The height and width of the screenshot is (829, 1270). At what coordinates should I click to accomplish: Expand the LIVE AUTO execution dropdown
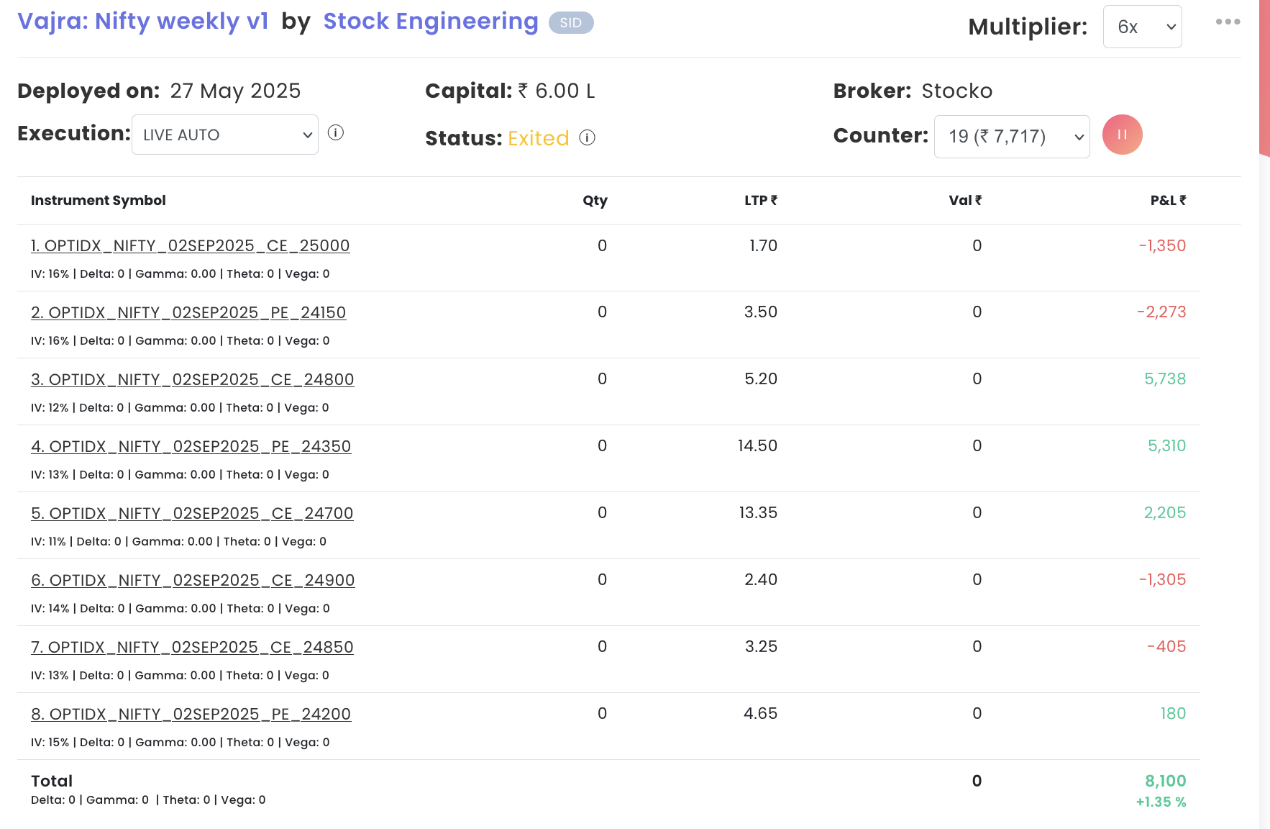point(225,135)
